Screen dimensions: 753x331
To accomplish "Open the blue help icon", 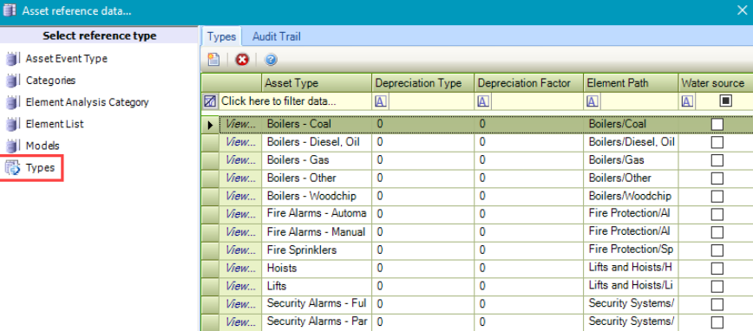I will [x=271, y=60].
